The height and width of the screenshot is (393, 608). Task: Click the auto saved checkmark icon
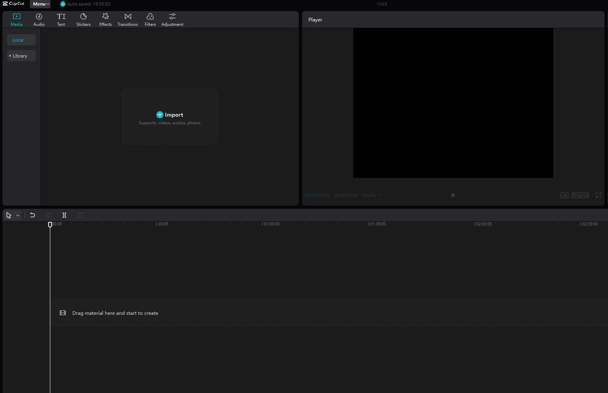coord(63,4)
